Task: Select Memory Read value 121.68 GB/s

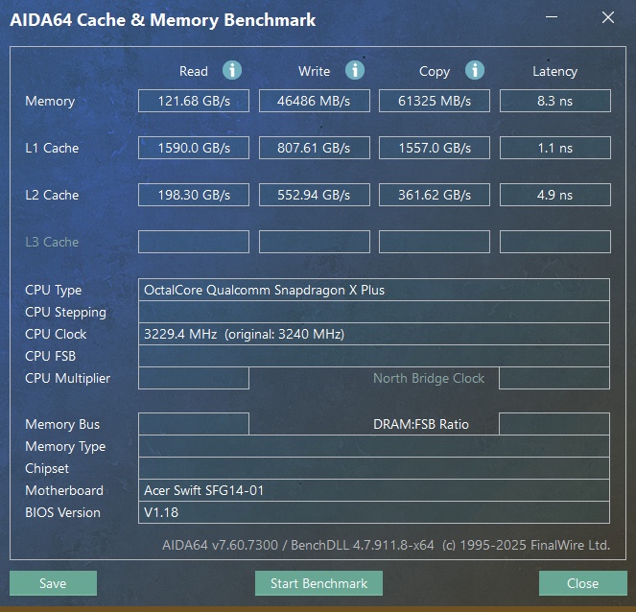Action: tap(194, 101)
